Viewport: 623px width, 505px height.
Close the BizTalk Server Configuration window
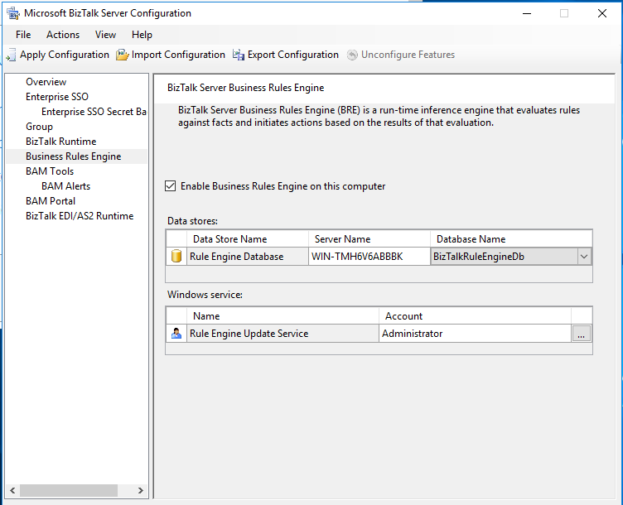pyautogui.click(x=602, y=13)
